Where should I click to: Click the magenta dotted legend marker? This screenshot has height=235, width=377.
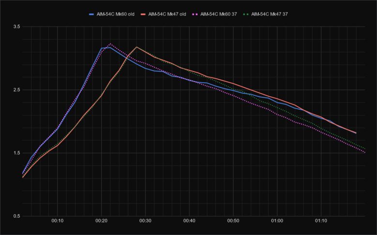(x=196, y=15)
